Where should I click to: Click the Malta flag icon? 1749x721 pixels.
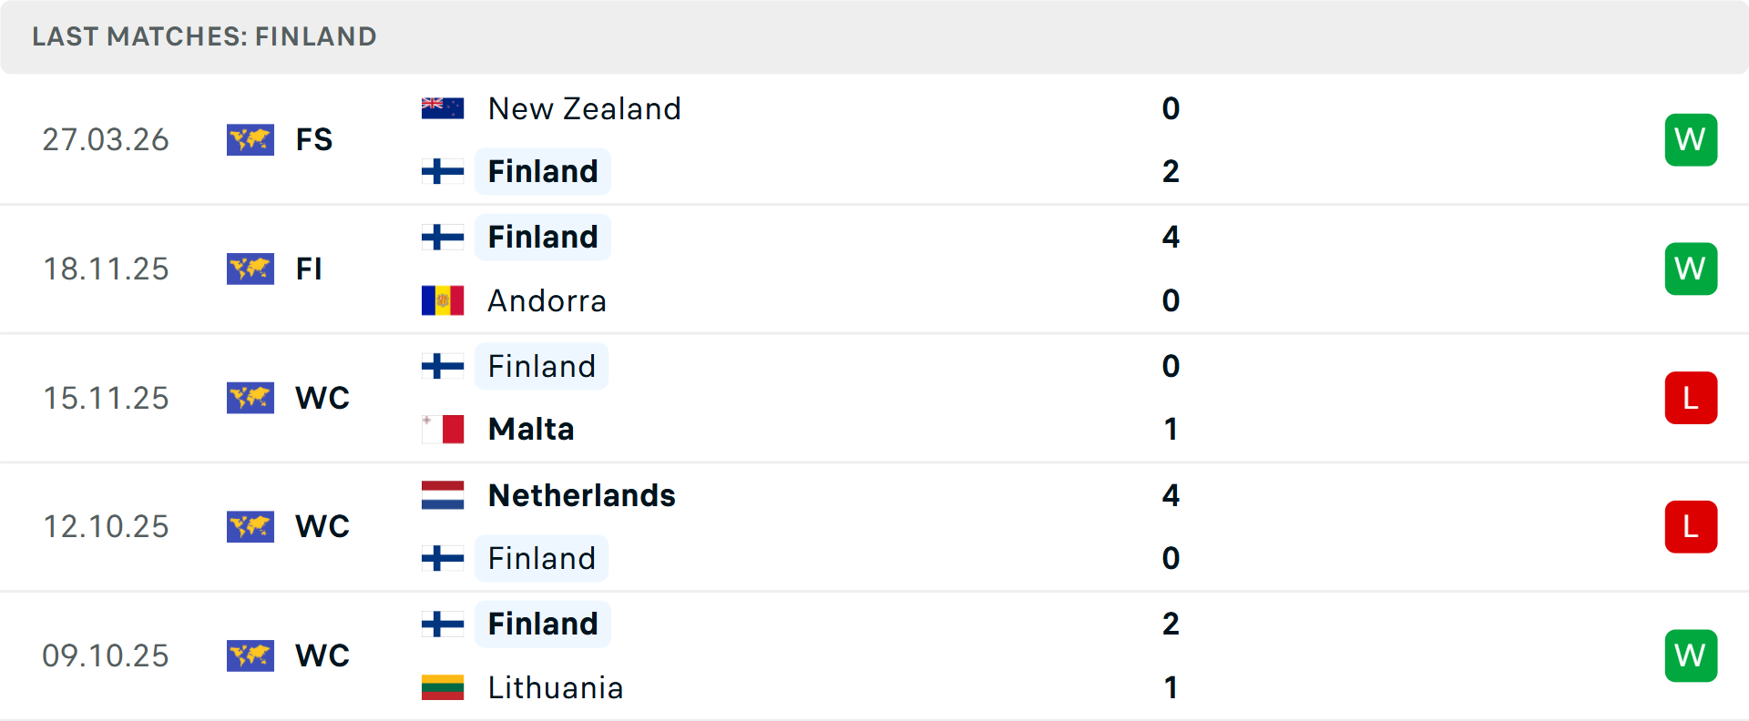[x=443, y=429]
